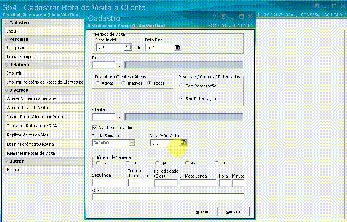Close the Cadastro dialog window

tap(250, 17)
